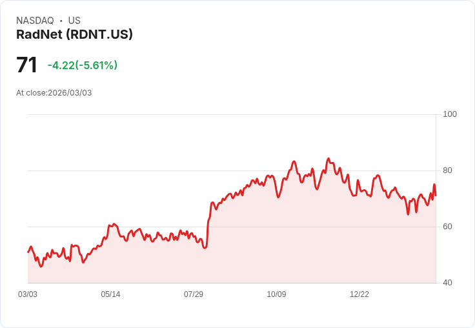Click the 100 gridline at chart top
This screenshot has height=328, width=475.
tap(232, 115)
